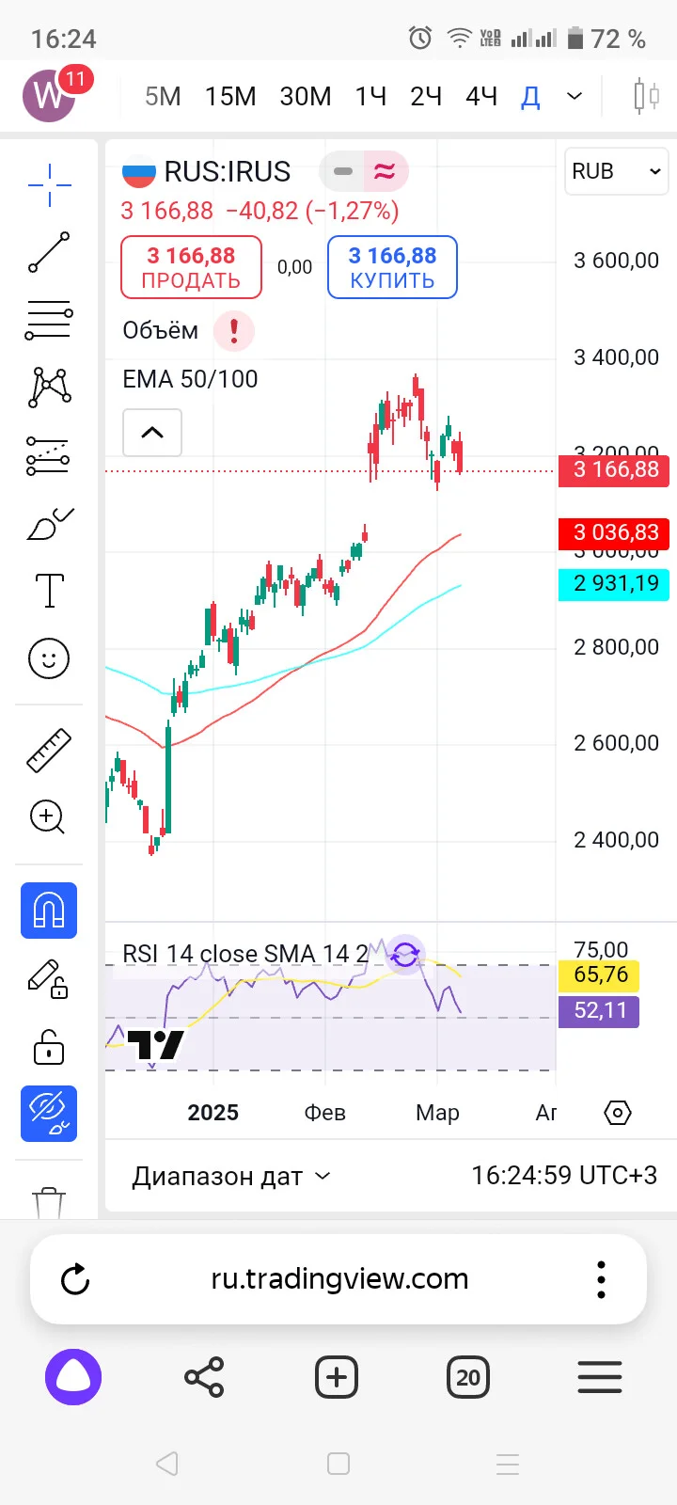Open the Alice assistant button

(73, 1377)
